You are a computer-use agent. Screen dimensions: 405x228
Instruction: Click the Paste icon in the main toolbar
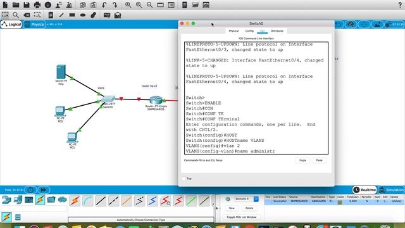(x=93, y=5)
